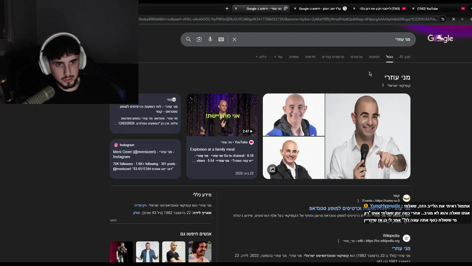Switch to סרטונים קצרים short videos tab
Screen dimensions: 472x266
(333, 57)
